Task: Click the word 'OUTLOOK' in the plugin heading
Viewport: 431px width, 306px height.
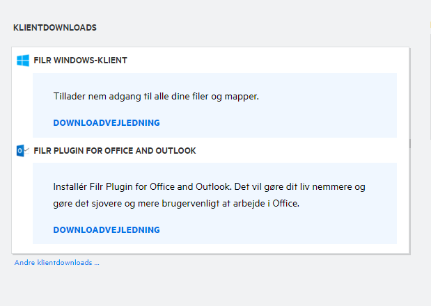Action: coord(176,150)
